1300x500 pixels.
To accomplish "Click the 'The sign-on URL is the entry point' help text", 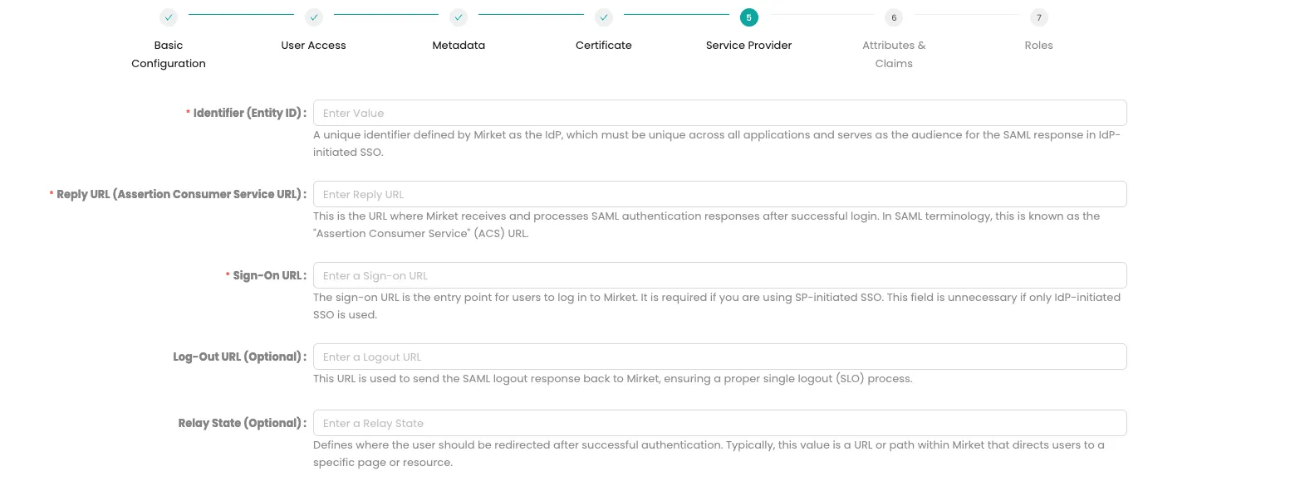I will pyautogui.click(x=717, y=306).
